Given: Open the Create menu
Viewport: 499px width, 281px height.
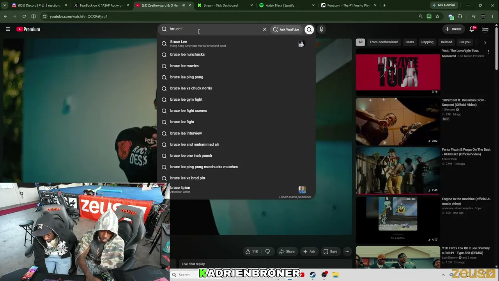Looking at the screenshot, I should click(x=453, y=29).
